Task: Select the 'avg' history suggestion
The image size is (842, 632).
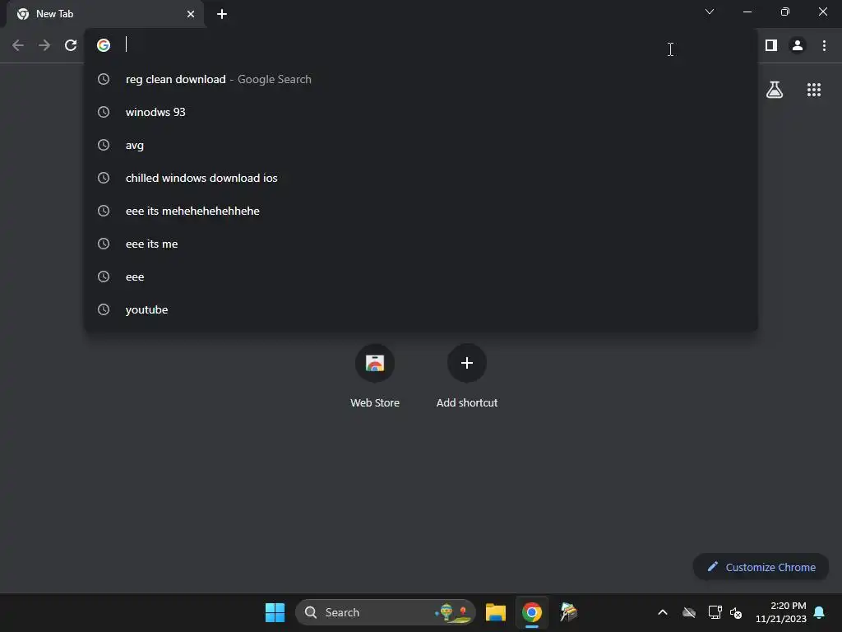Action: coord(421,145)
